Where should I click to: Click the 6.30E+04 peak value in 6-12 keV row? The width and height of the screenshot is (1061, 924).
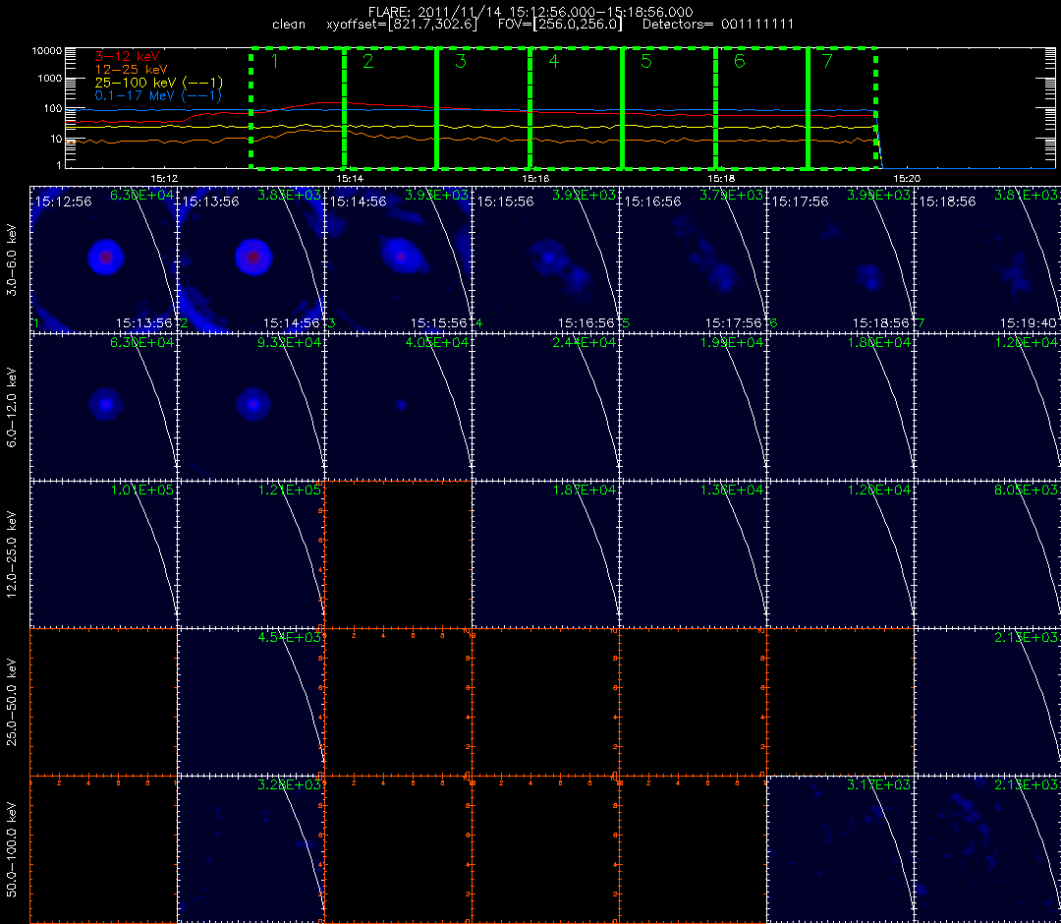pos(142,342)
